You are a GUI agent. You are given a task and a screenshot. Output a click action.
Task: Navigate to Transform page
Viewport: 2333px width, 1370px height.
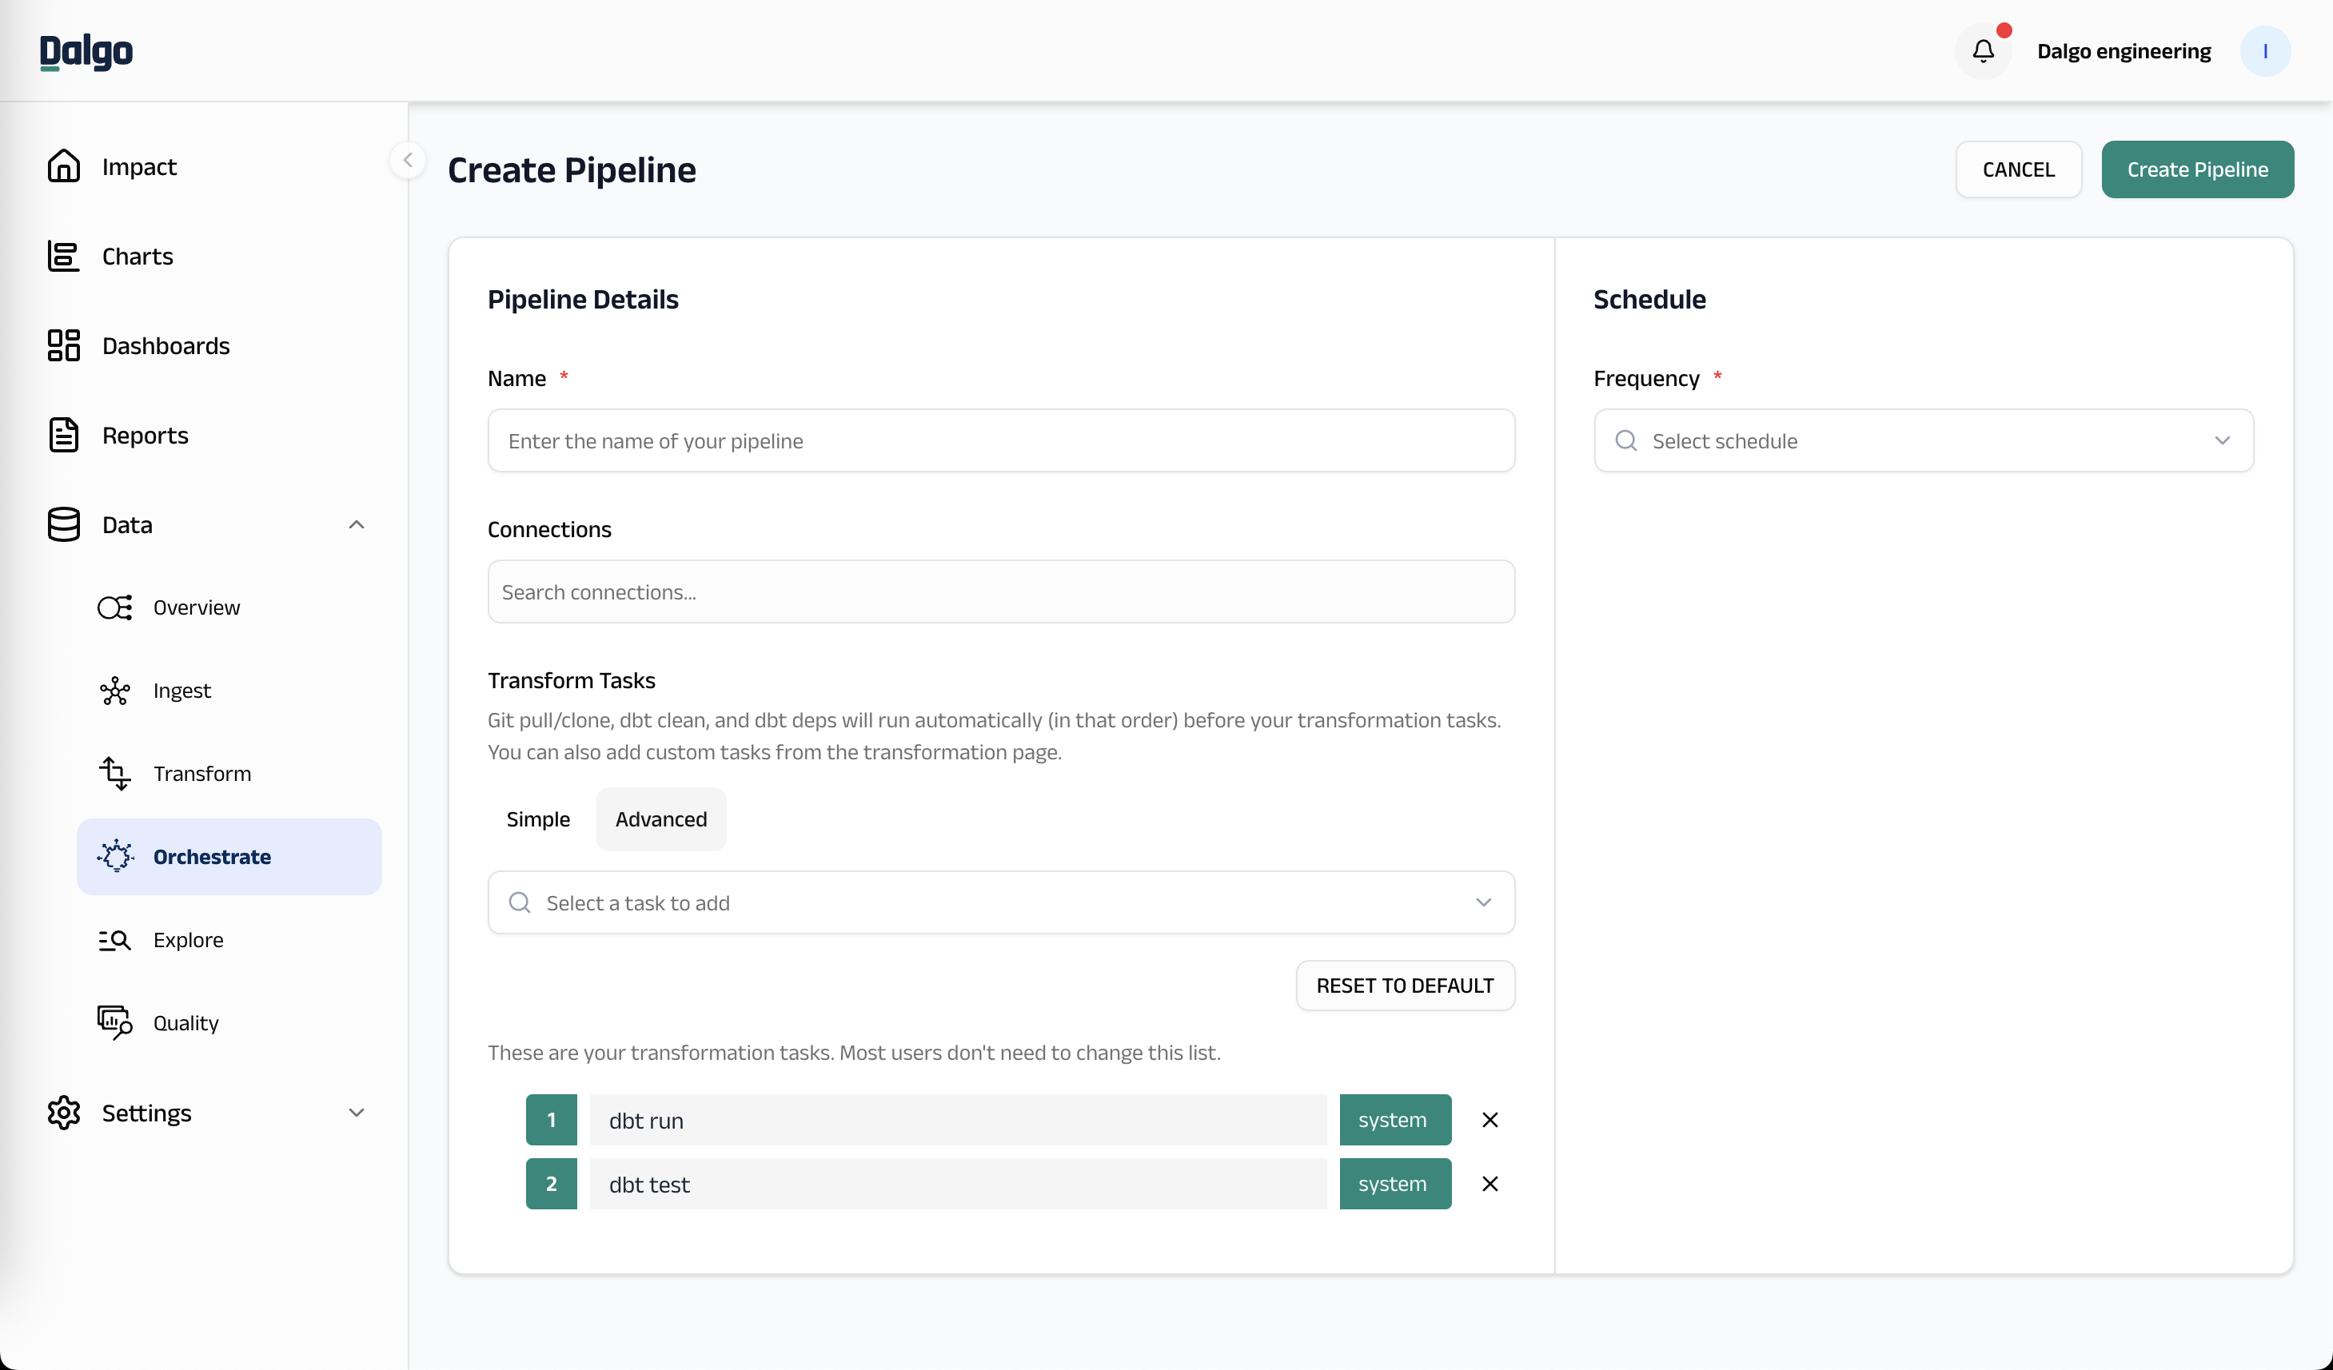[201, 774]
